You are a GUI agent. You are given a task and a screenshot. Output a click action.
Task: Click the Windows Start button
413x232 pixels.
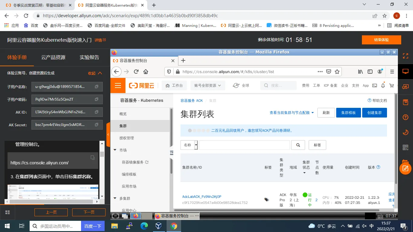(x=7, y=226)
